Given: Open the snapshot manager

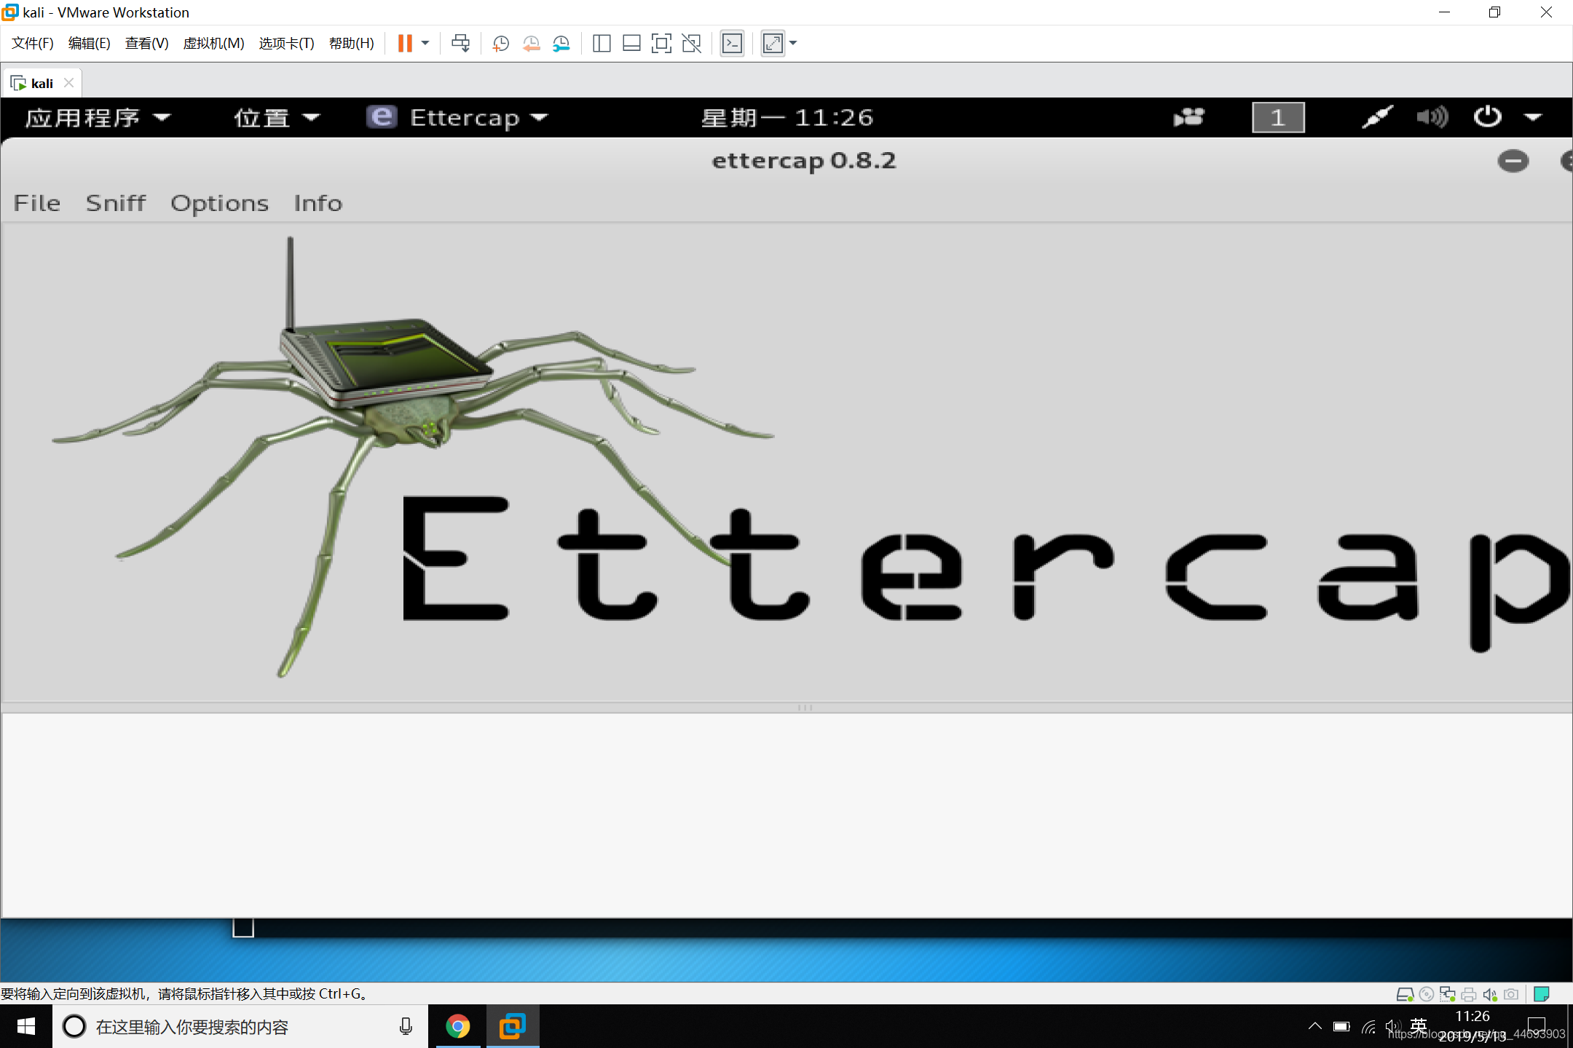Looking at the screenshot, I should coord(561,44).
